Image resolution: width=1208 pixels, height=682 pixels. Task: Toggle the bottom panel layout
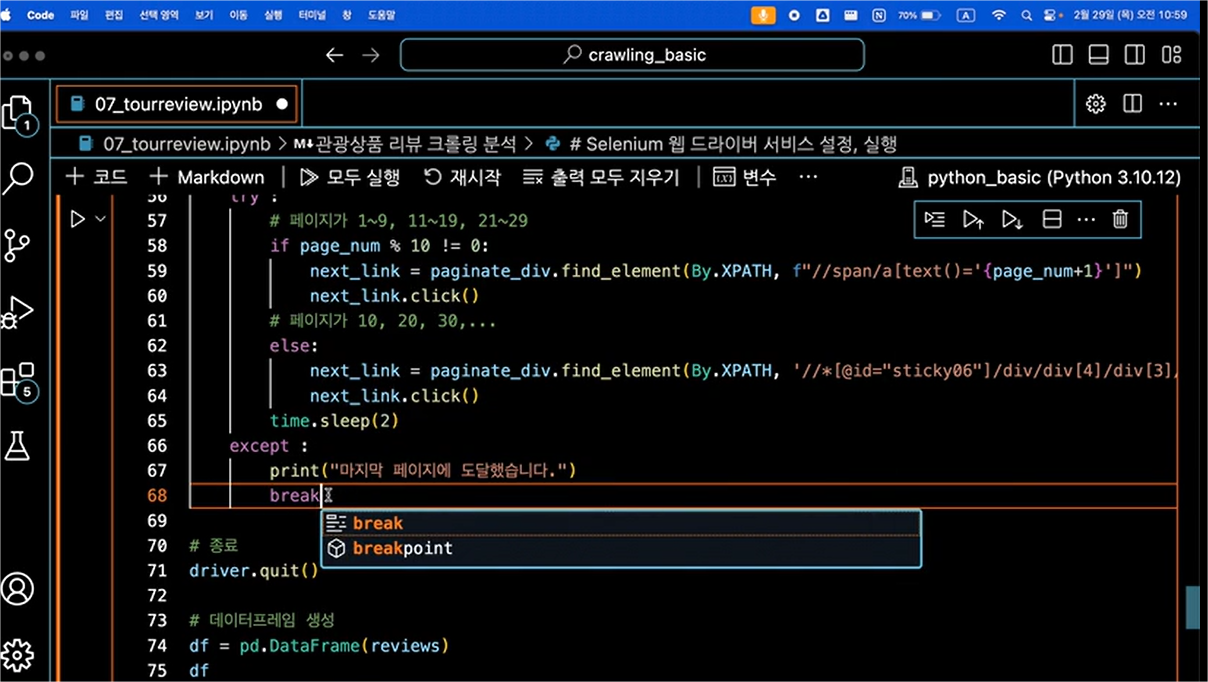pyautogui.click(x=1098, y=55)
